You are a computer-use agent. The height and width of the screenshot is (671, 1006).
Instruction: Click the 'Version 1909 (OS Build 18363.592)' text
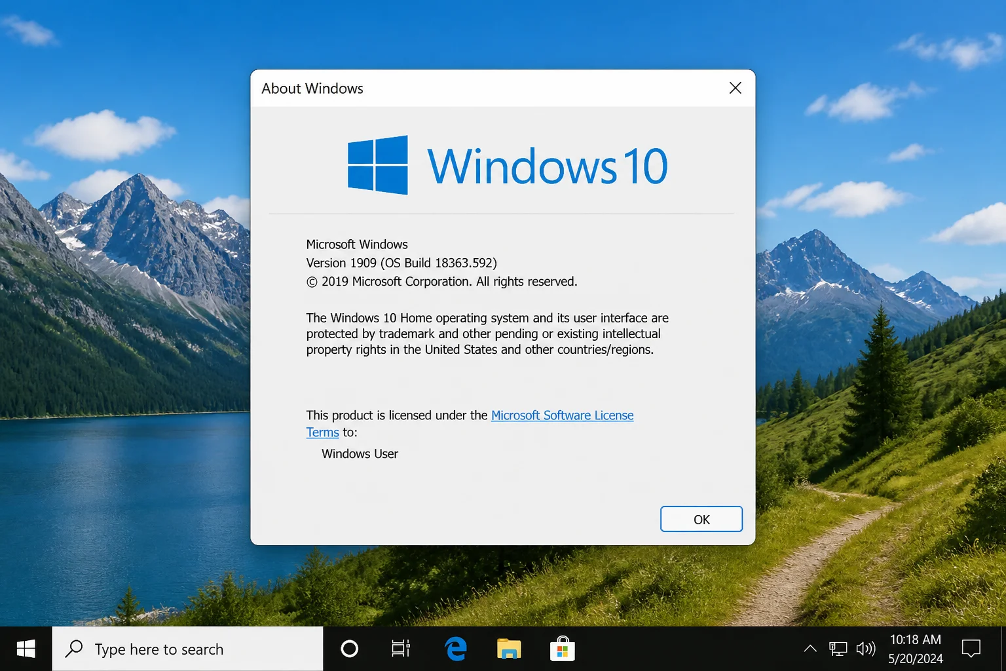click(x=401, y=263)
